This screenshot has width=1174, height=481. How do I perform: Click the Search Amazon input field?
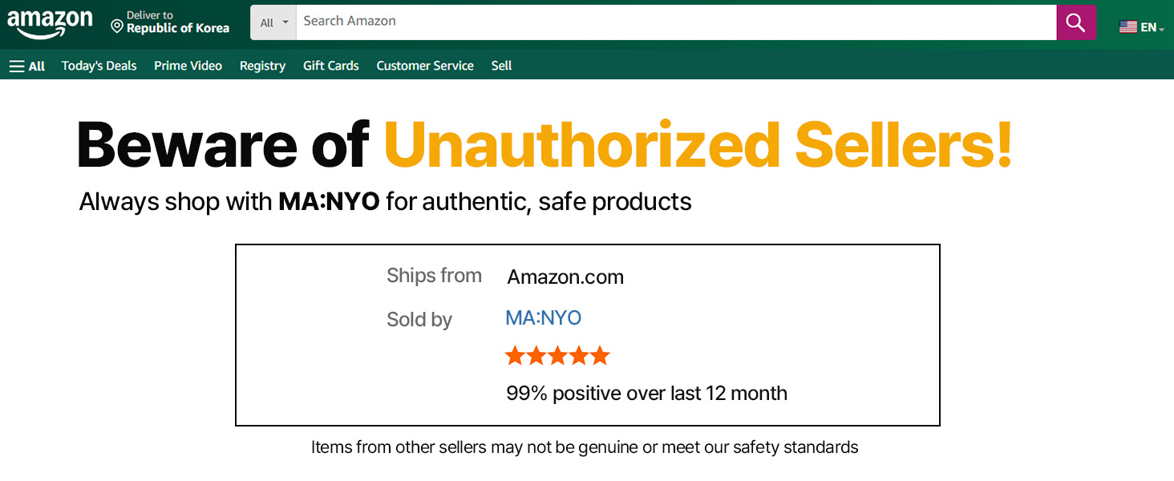coord(675,22)
